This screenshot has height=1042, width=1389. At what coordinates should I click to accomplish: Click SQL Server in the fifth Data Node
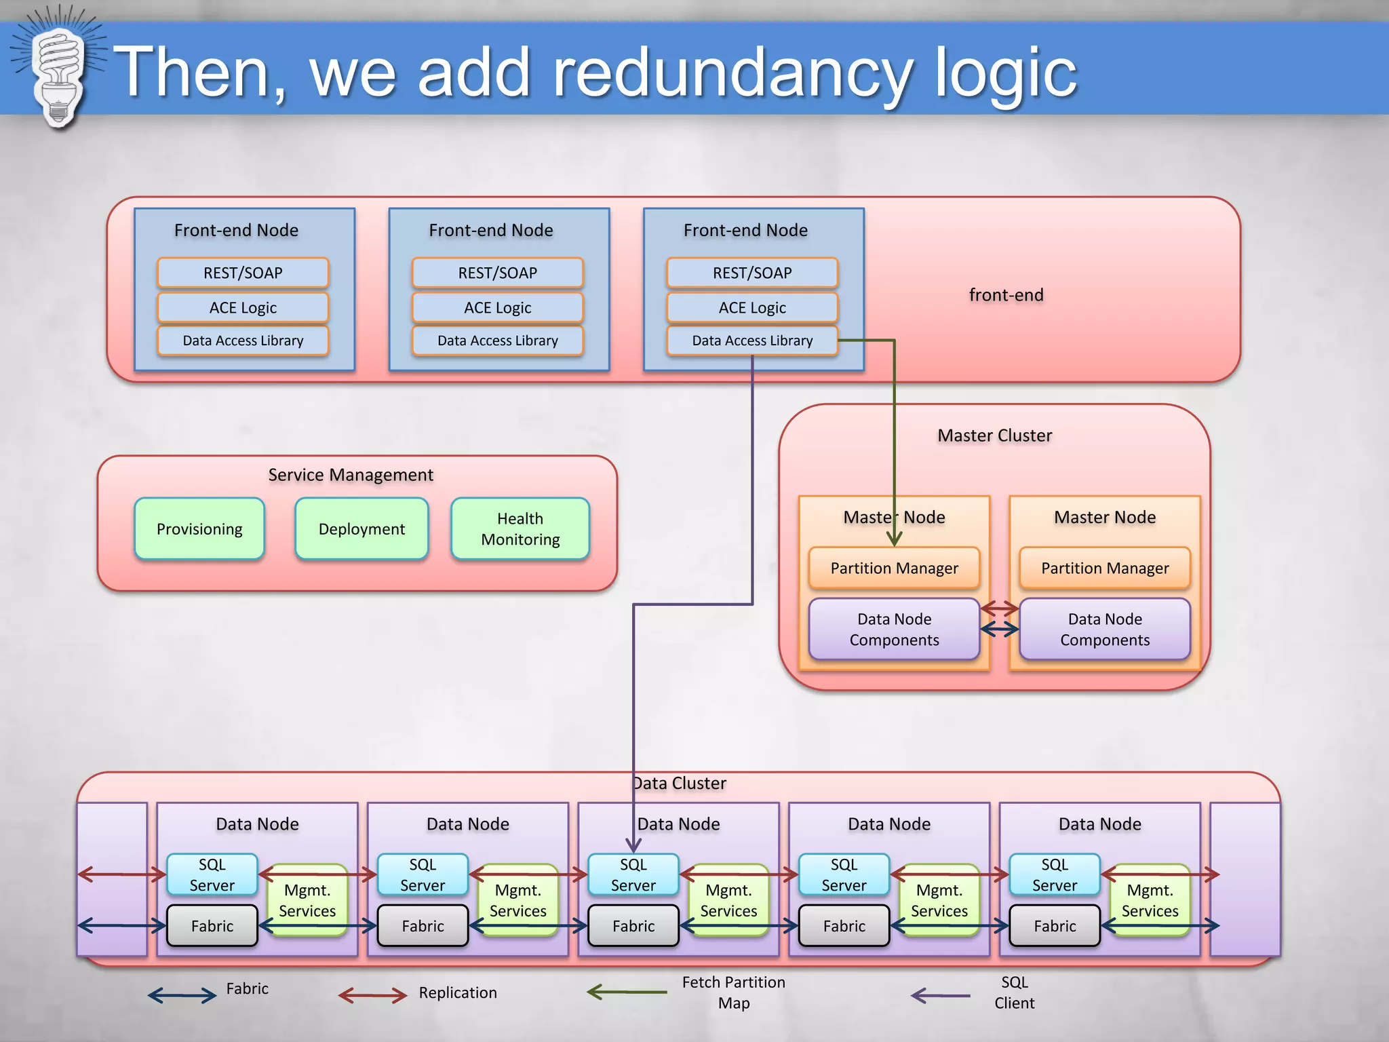point(1055,874)
